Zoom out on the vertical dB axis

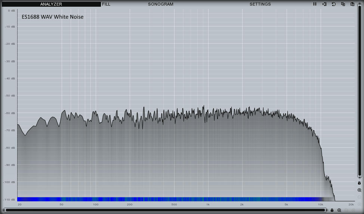tap(360, 197)
